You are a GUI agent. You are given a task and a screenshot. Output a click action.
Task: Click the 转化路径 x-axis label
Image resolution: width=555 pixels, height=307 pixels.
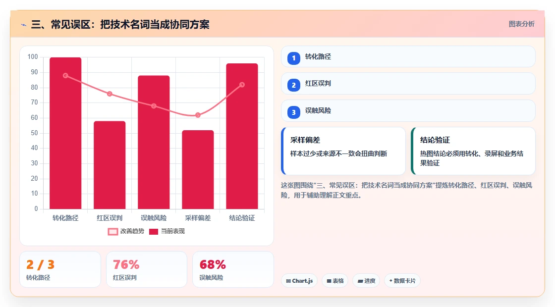[65, 218]
